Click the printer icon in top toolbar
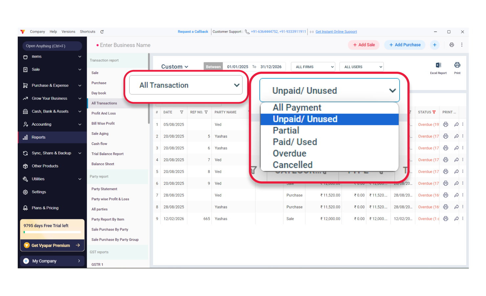486x296 pixels. click(x=452, y=45)
